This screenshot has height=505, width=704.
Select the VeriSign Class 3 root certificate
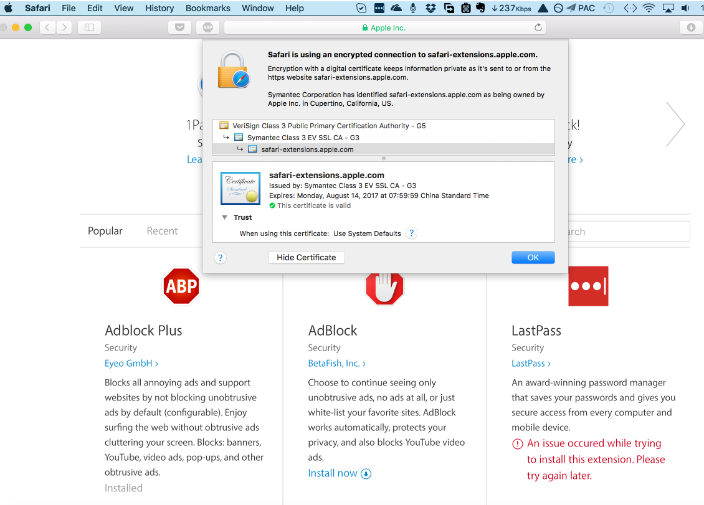[384, 126]
